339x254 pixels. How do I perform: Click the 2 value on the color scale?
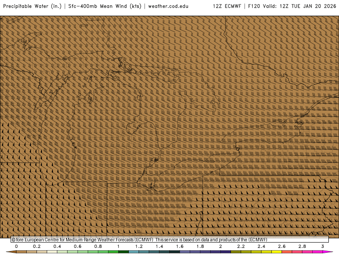click(x=220, y=246)
